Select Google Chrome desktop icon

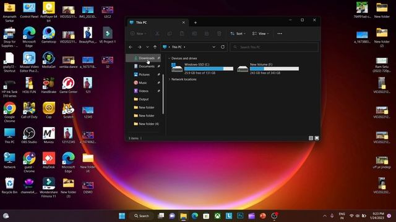click(10, 112)
